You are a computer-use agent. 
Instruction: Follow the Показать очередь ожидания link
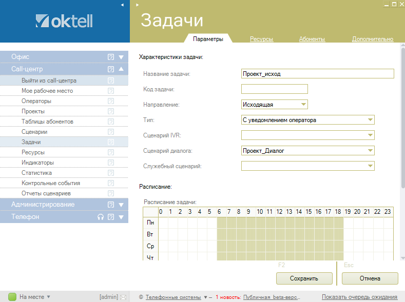(359, 297)
